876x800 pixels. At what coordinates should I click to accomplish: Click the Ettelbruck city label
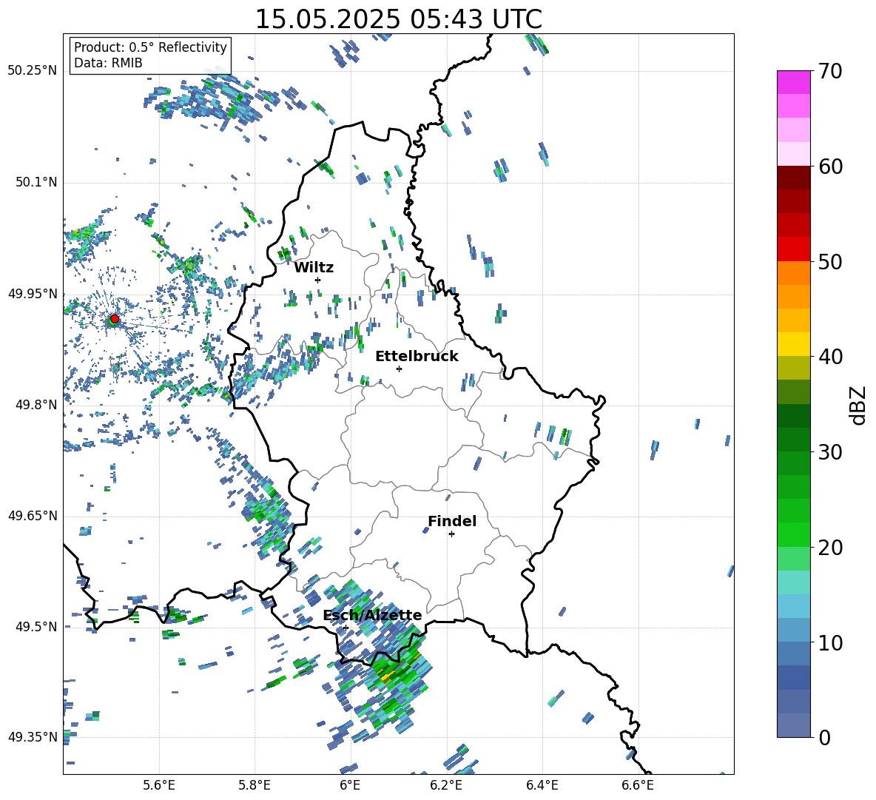point(417,357)
